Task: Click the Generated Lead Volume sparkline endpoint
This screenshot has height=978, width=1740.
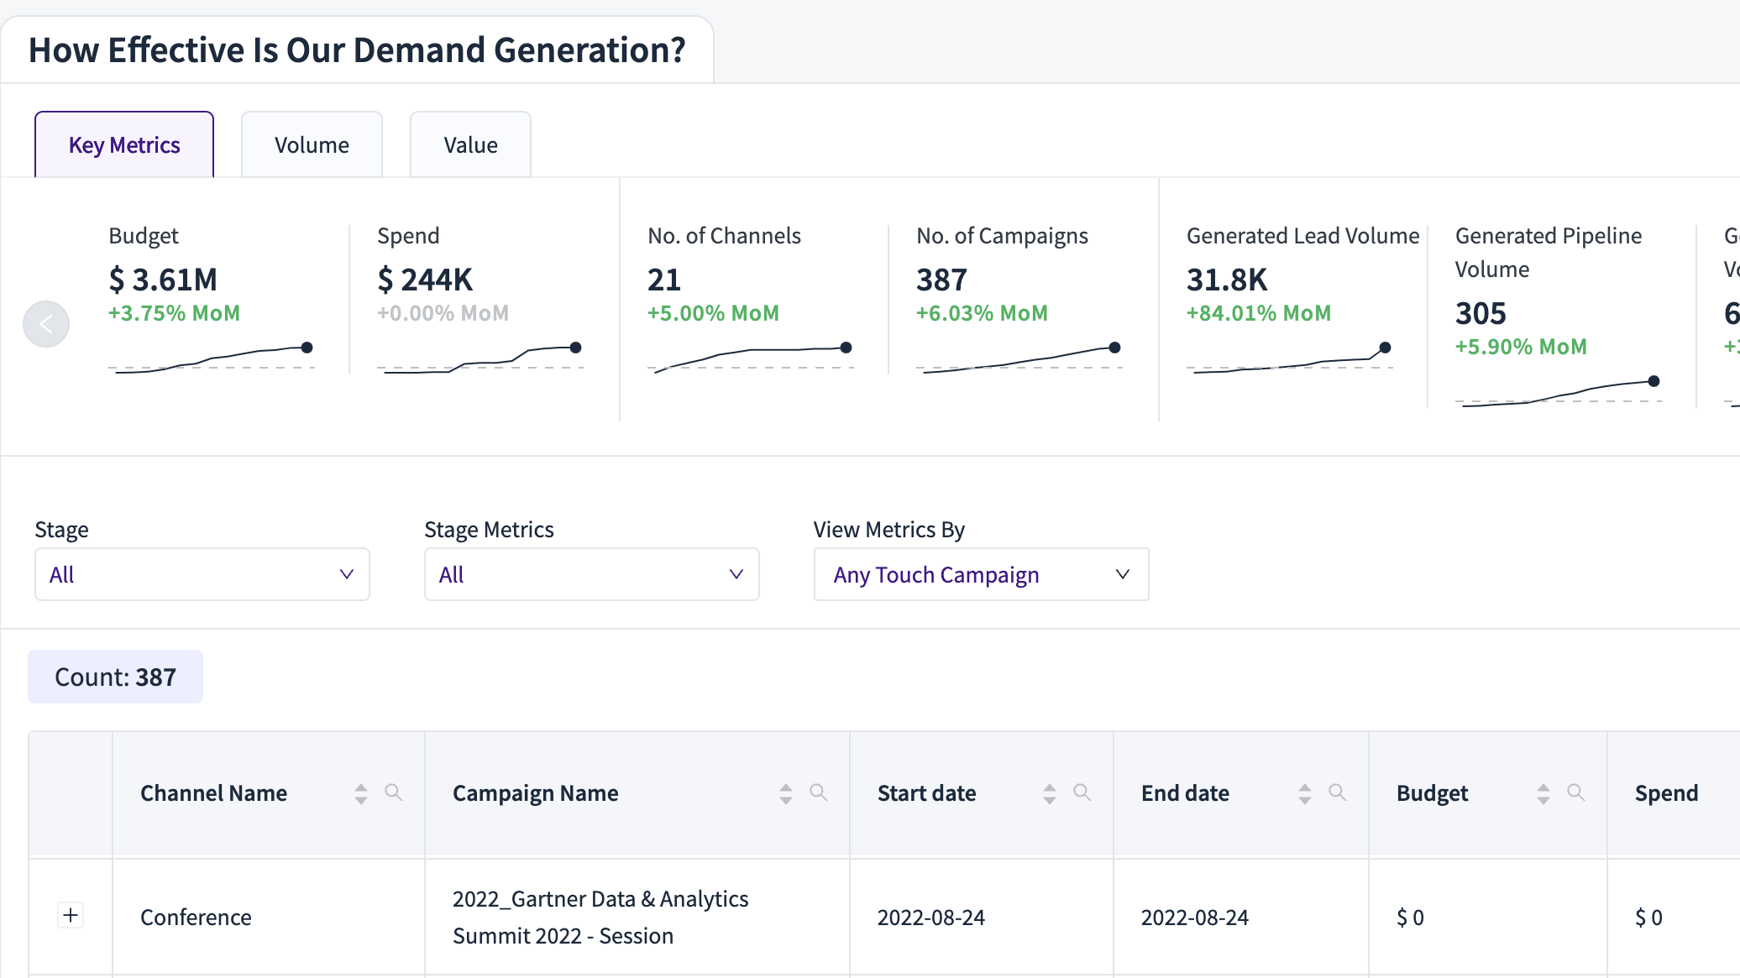Action: tap(1385, 348)
